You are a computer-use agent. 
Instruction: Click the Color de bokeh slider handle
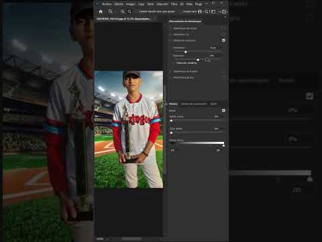[x=171, y=132]
